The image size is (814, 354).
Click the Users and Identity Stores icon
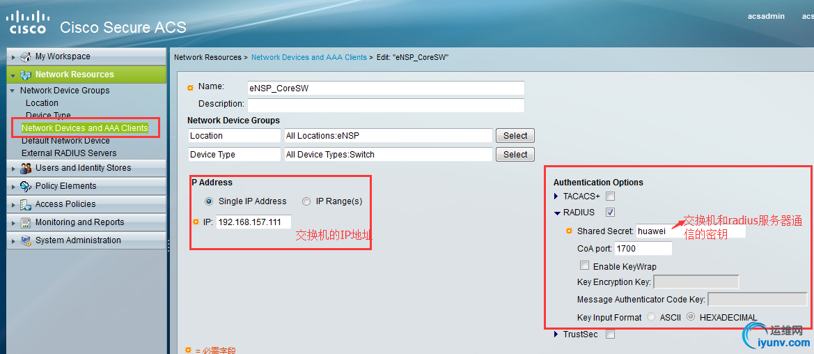pyautogui.click(x=26, y=169)
